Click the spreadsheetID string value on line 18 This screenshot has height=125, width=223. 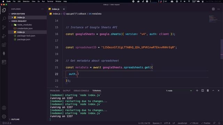click(x=138, y=47)
